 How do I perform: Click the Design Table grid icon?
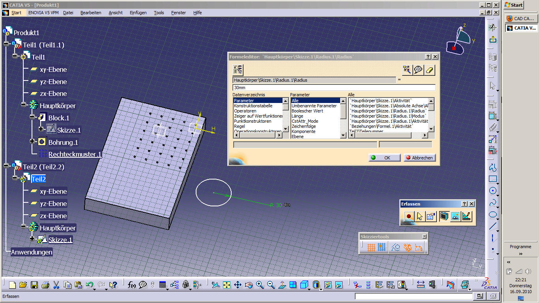click(163, 284)
